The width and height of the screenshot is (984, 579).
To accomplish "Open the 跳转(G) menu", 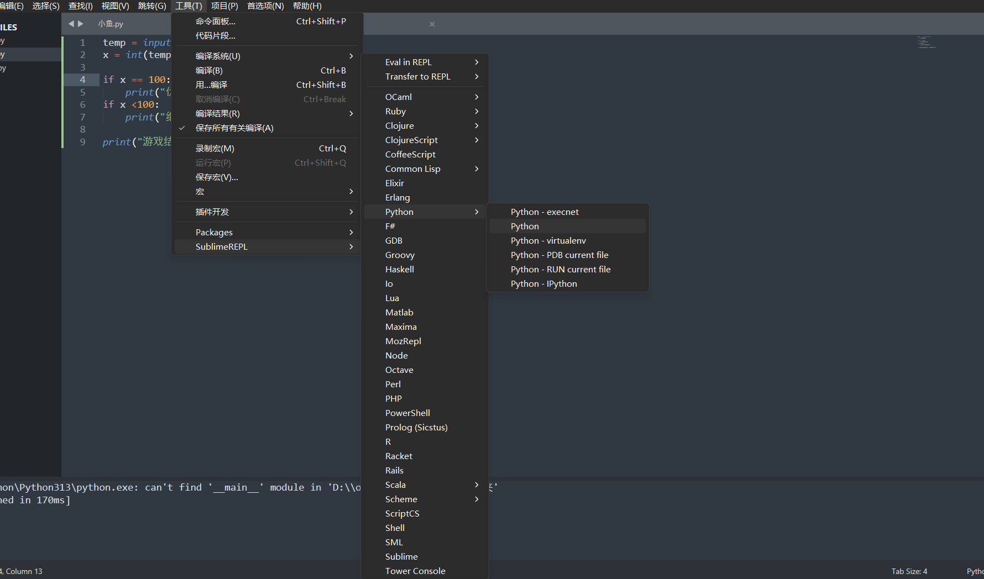I will 152,6.
